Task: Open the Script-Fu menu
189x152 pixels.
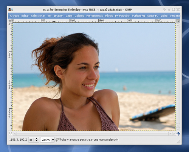Action: tap(153, 16)
